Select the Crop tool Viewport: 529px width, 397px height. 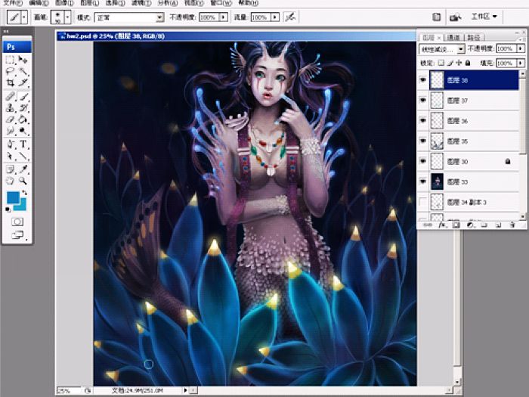(10, 82)
